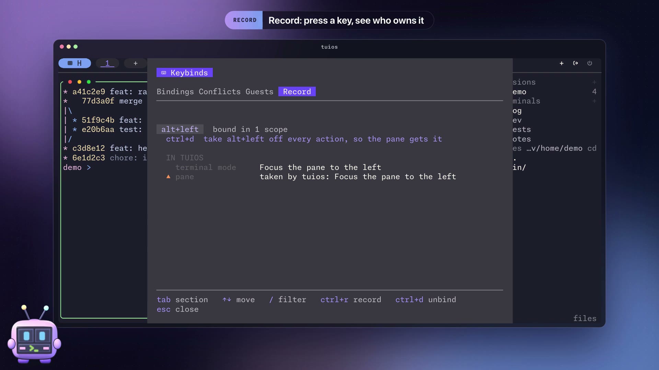Image resolution: width=659 pixels, height=370 pixels.
Task: Click the Keybinds title badge
Action: (185, 73)
